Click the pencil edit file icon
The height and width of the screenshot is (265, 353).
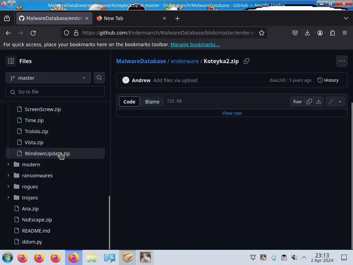pos(331,101)
